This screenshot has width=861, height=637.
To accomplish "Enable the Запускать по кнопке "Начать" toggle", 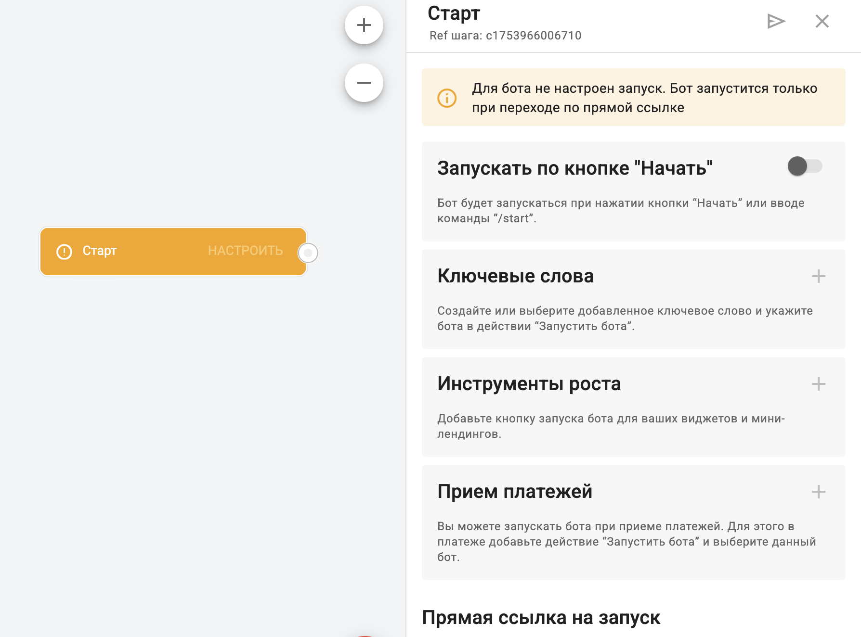I will 805,166.
